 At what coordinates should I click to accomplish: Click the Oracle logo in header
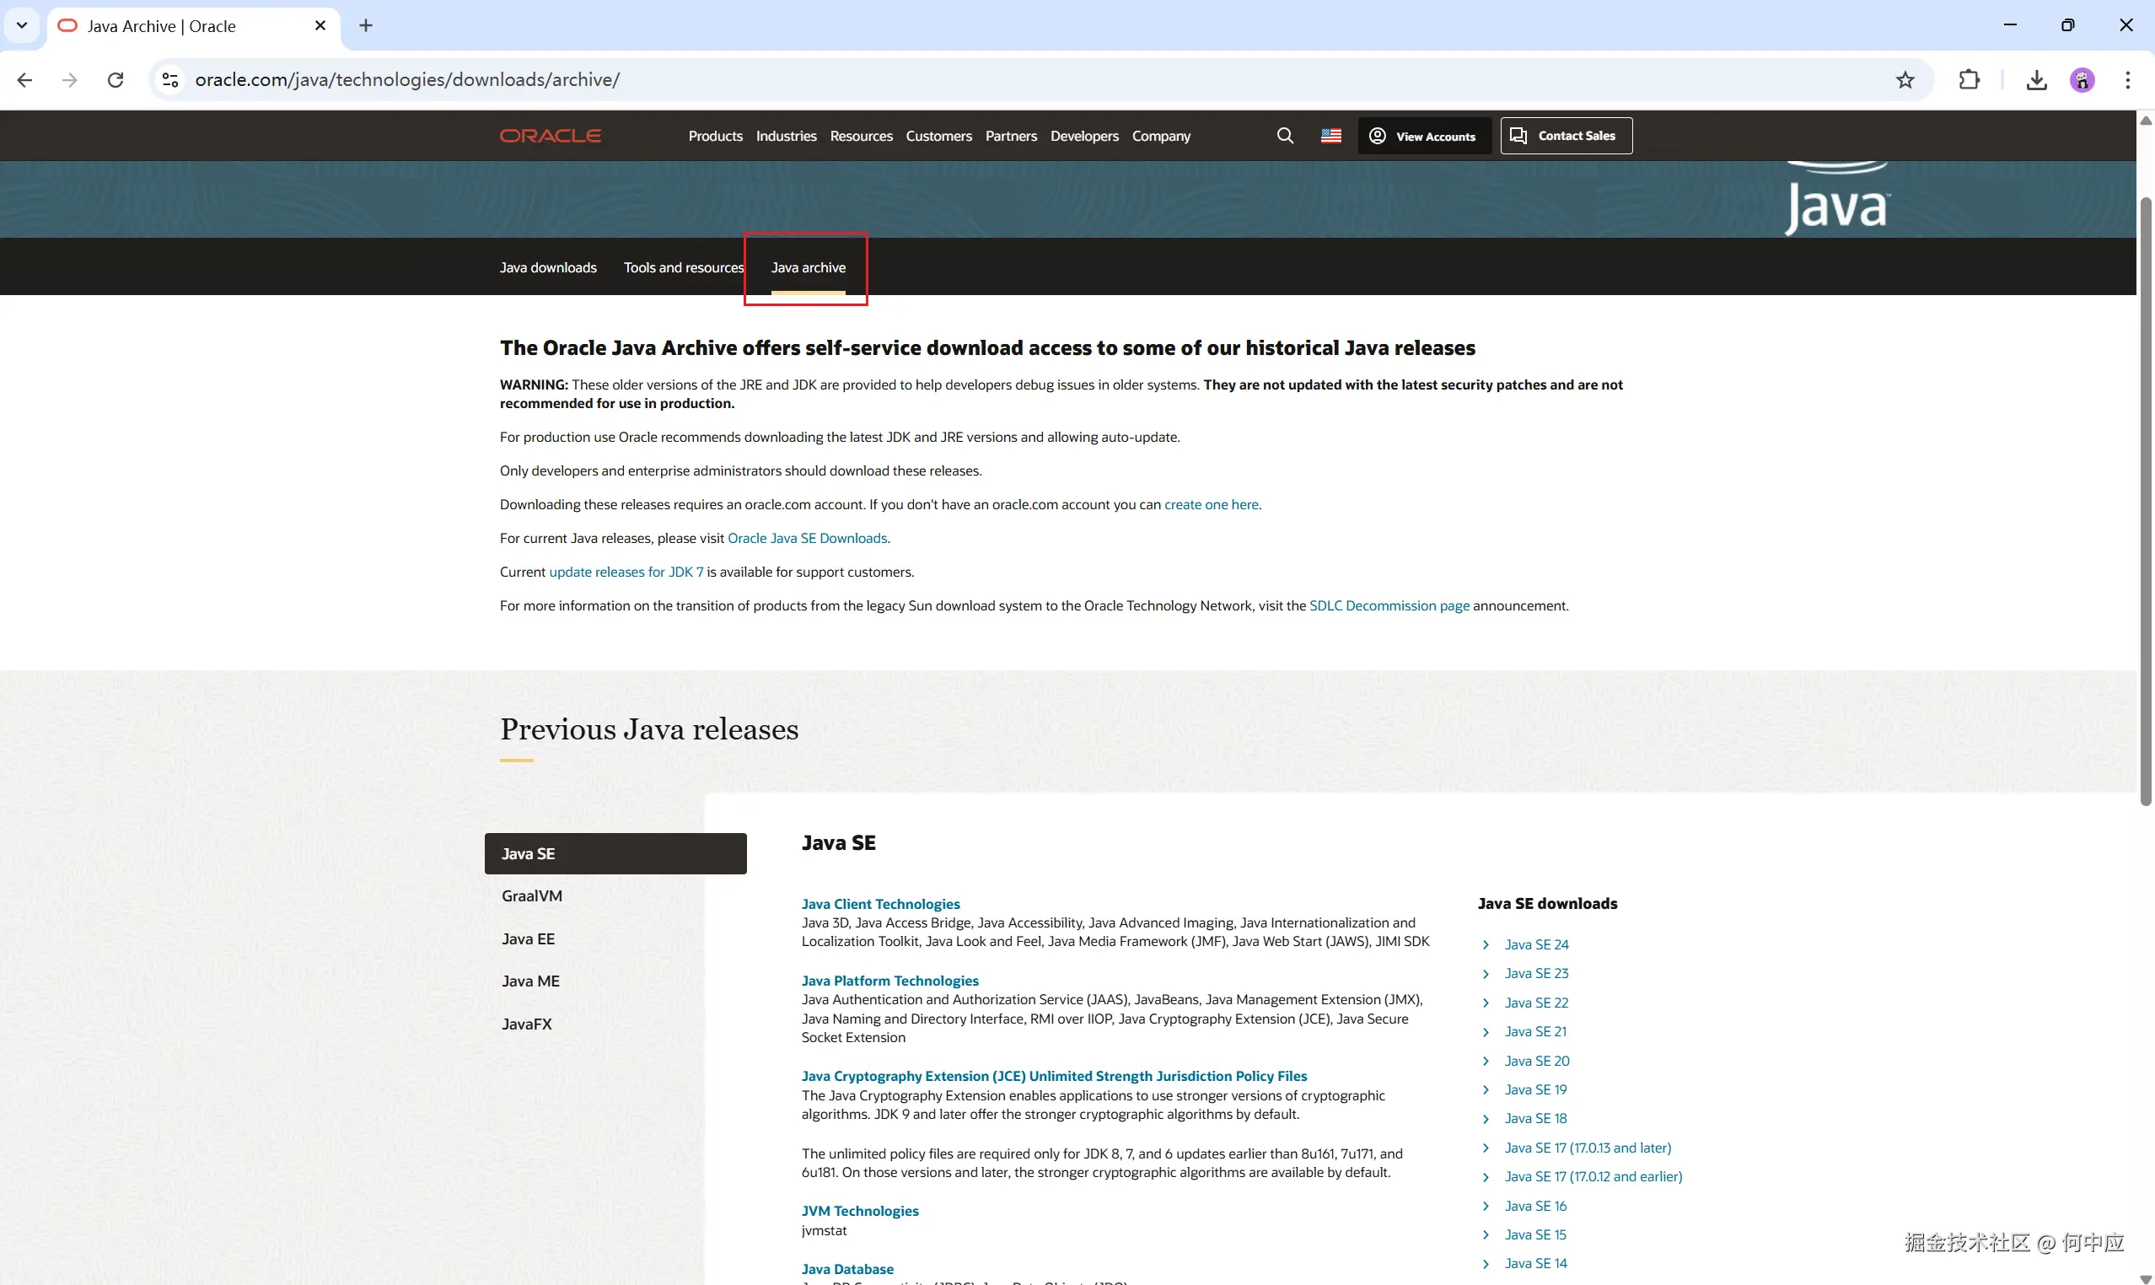point(550,136)
